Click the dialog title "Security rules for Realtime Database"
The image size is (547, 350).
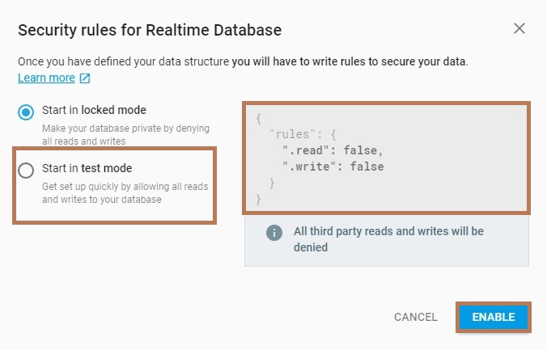(x=150, y=31)
